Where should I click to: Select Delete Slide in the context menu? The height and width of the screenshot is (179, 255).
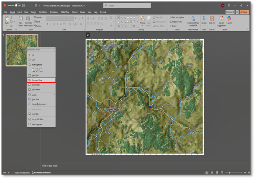point(36,85)
